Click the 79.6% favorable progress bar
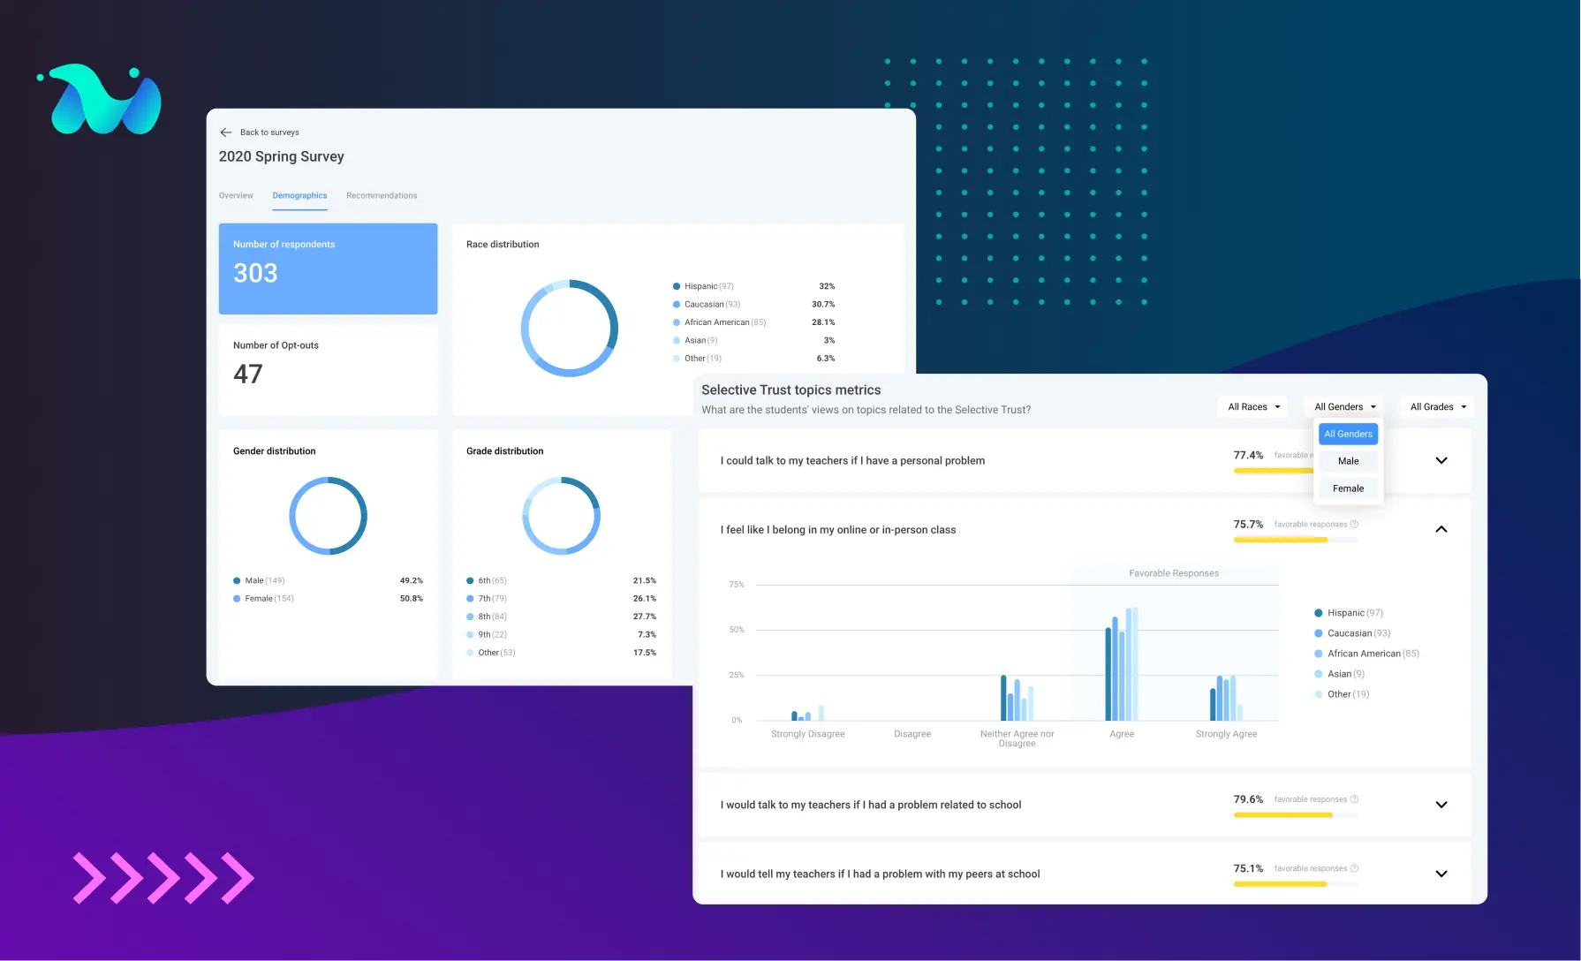1581x961 pixels. [1296, 815]
